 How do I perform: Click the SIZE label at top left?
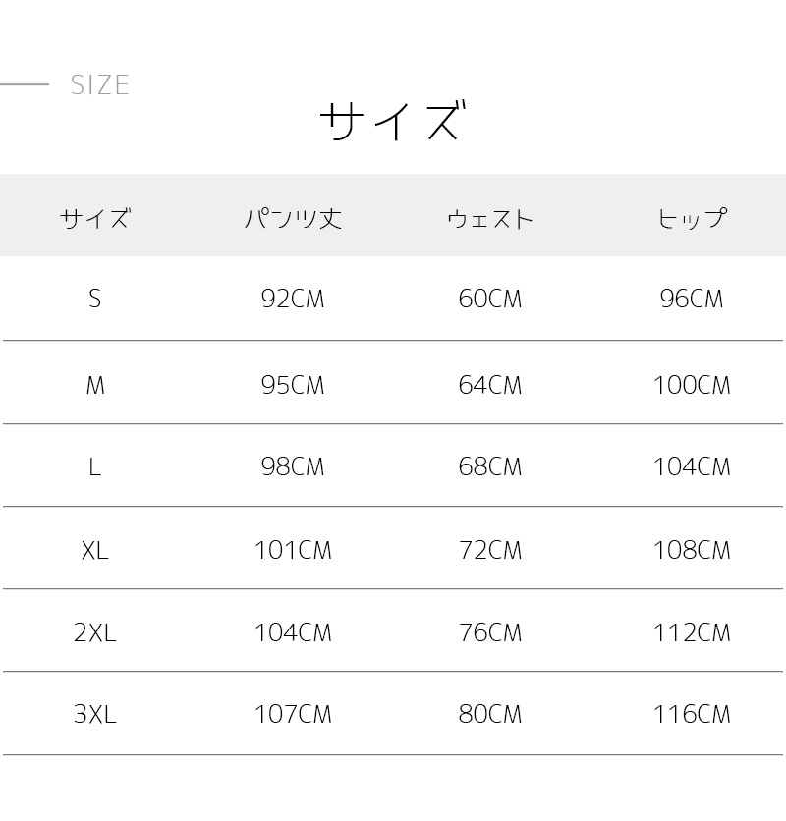point(99,85)
